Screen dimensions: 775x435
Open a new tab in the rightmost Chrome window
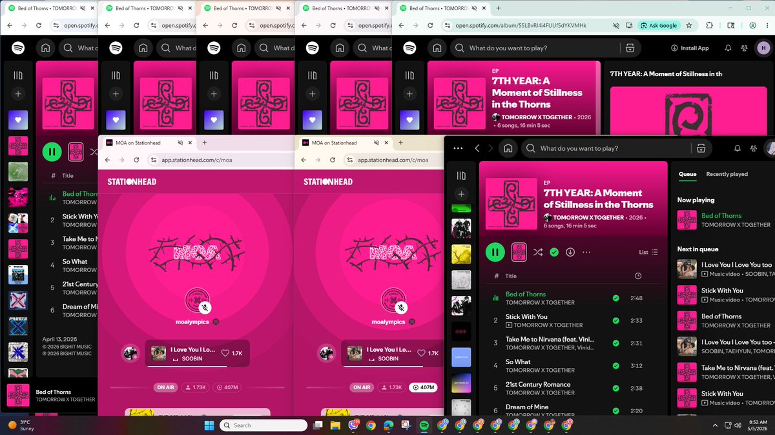[x=498, y=8]
